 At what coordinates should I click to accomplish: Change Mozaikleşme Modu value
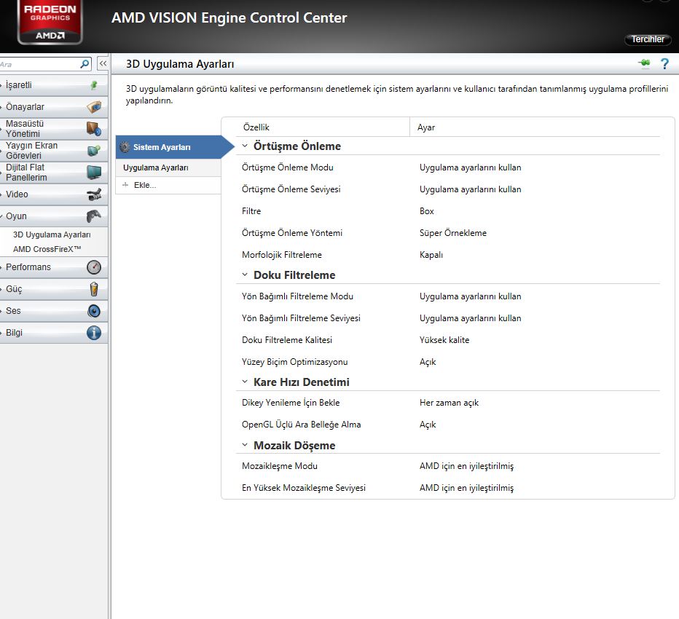(x=466, y=466)
